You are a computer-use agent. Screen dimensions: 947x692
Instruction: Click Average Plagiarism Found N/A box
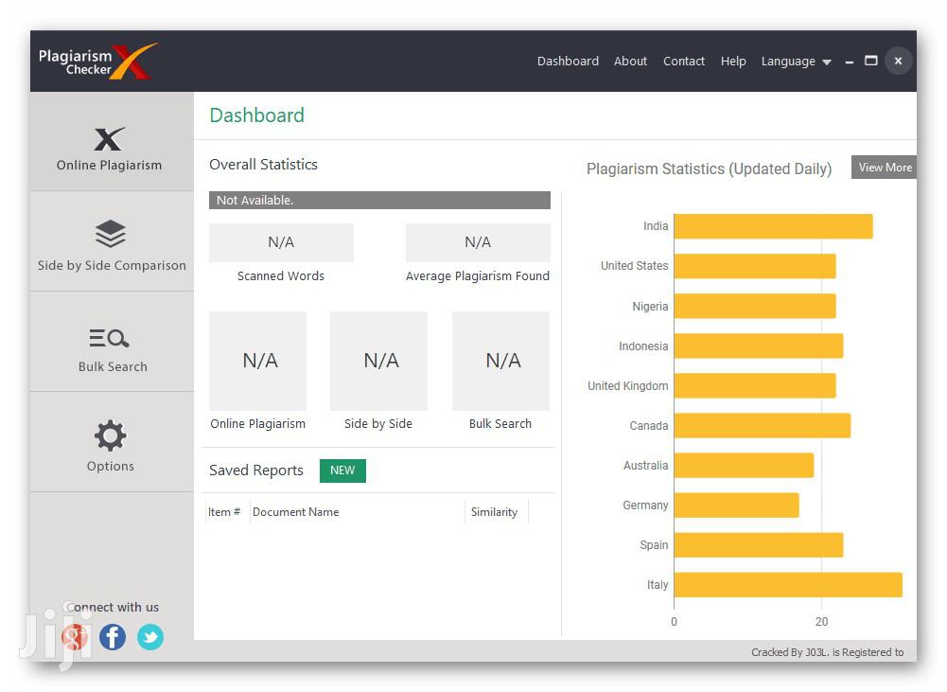[478, 242]
